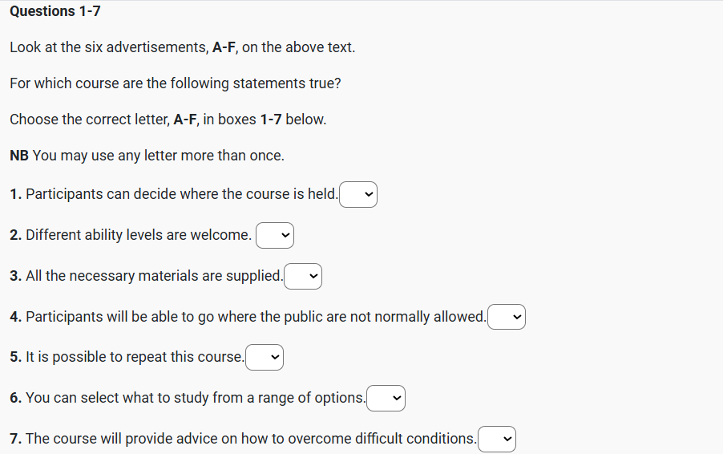This screenshot has height=454, width=723.
Task: Select the dropdown for question 4
Action: (507, 317)
